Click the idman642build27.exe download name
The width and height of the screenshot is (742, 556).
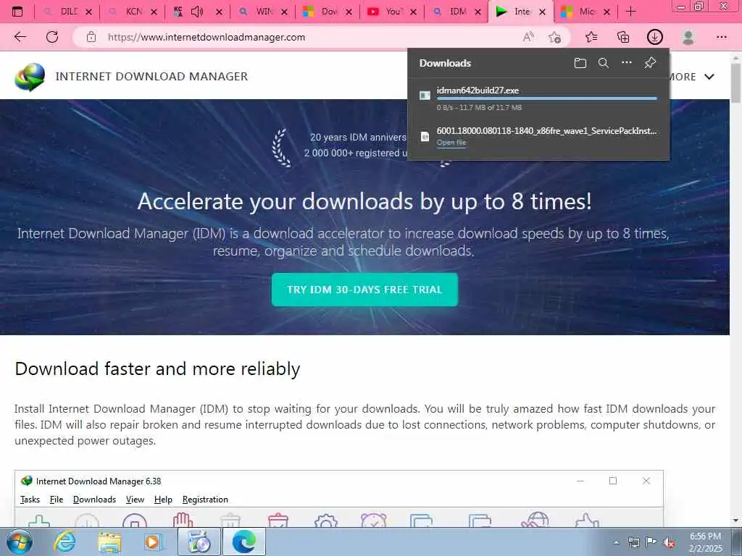point(478,90)
